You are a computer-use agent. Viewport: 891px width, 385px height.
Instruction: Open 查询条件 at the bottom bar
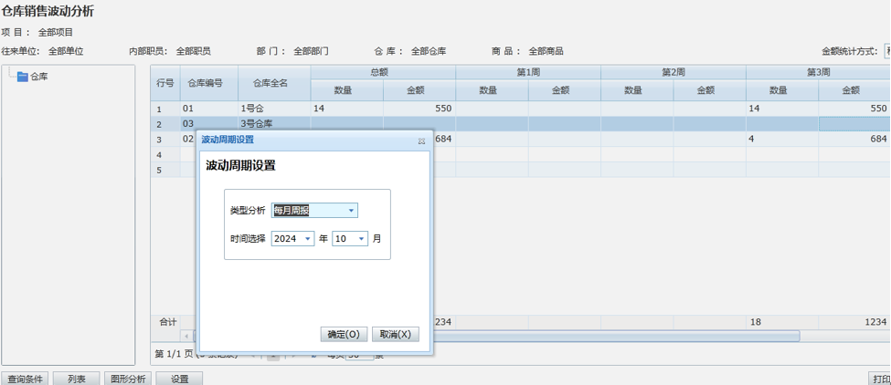coord(25,379)
